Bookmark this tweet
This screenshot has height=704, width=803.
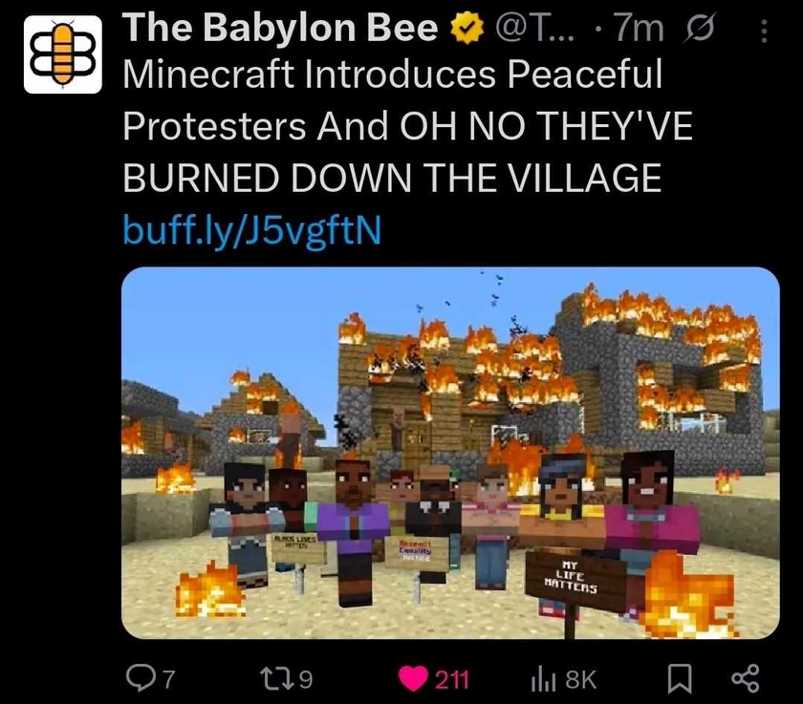point(680,679)
